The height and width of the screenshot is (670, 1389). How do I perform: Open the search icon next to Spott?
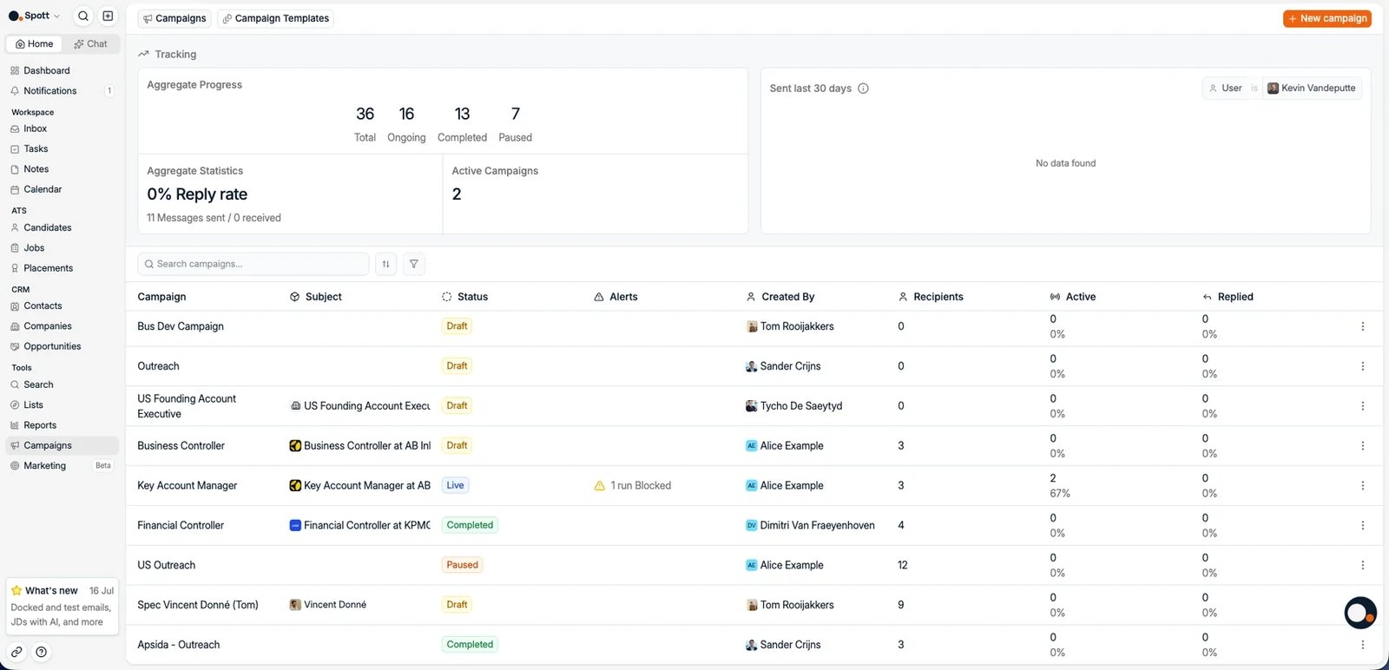[x=83, y=16]
